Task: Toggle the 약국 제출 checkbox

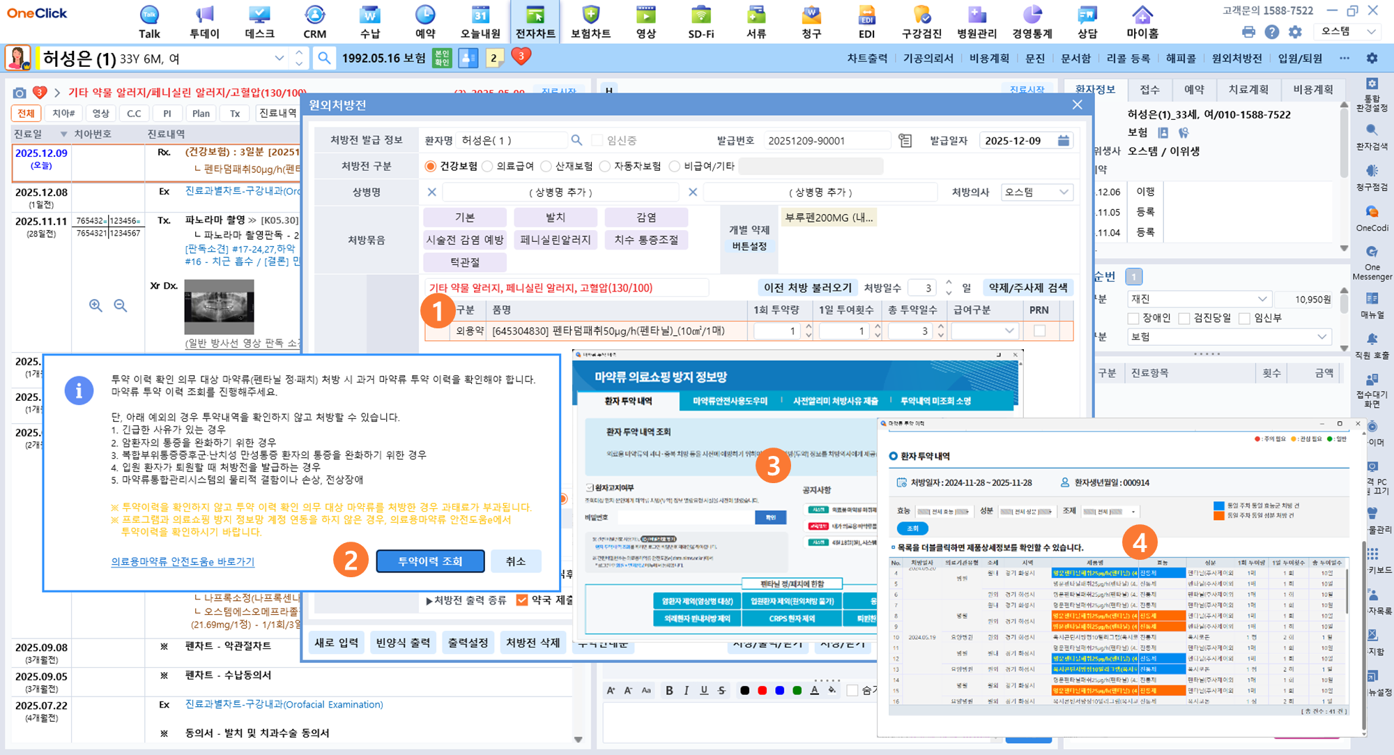Action: 522,600
